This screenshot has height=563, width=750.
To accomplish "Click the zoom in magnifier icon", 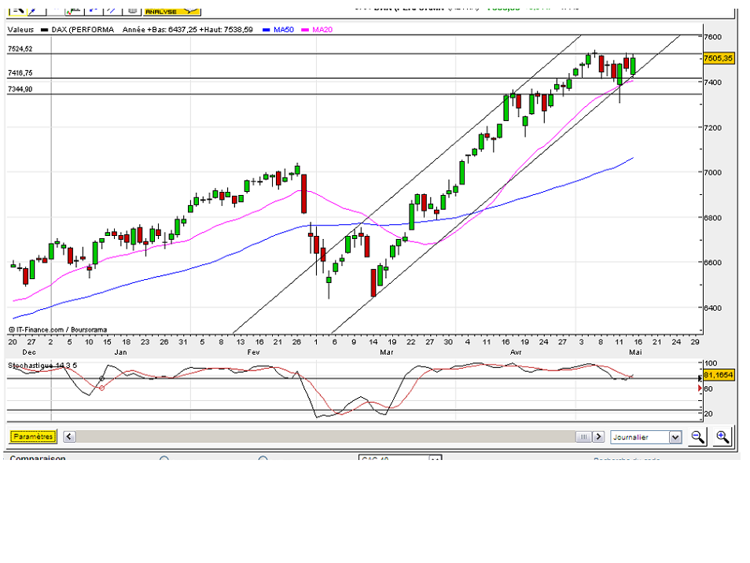I will coord(722,436).
